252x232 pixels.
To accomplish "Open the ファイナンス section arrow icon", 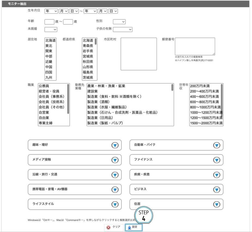I will (x=216, y=160).
